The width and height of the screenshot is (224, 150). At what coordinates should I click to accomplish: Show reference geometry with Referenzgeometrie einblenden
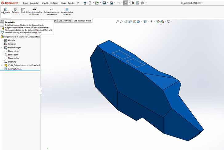[x=34, y=11]
